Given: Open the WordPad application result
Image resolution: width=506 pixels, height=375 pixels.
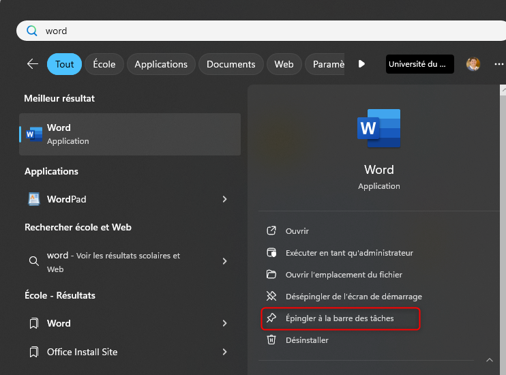Looking at the screenshot, I should [67, 199].
